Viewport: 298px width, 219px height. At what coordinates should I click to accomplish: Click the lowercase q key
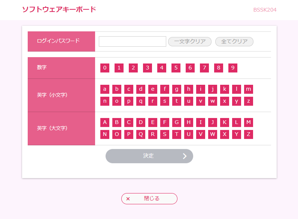click(141, 101)
